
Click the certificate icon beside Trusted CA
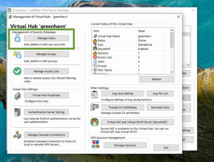point(95,107)
